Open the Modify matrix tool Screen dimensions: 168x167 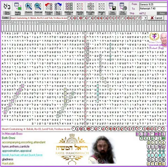(x=18, y=6)
